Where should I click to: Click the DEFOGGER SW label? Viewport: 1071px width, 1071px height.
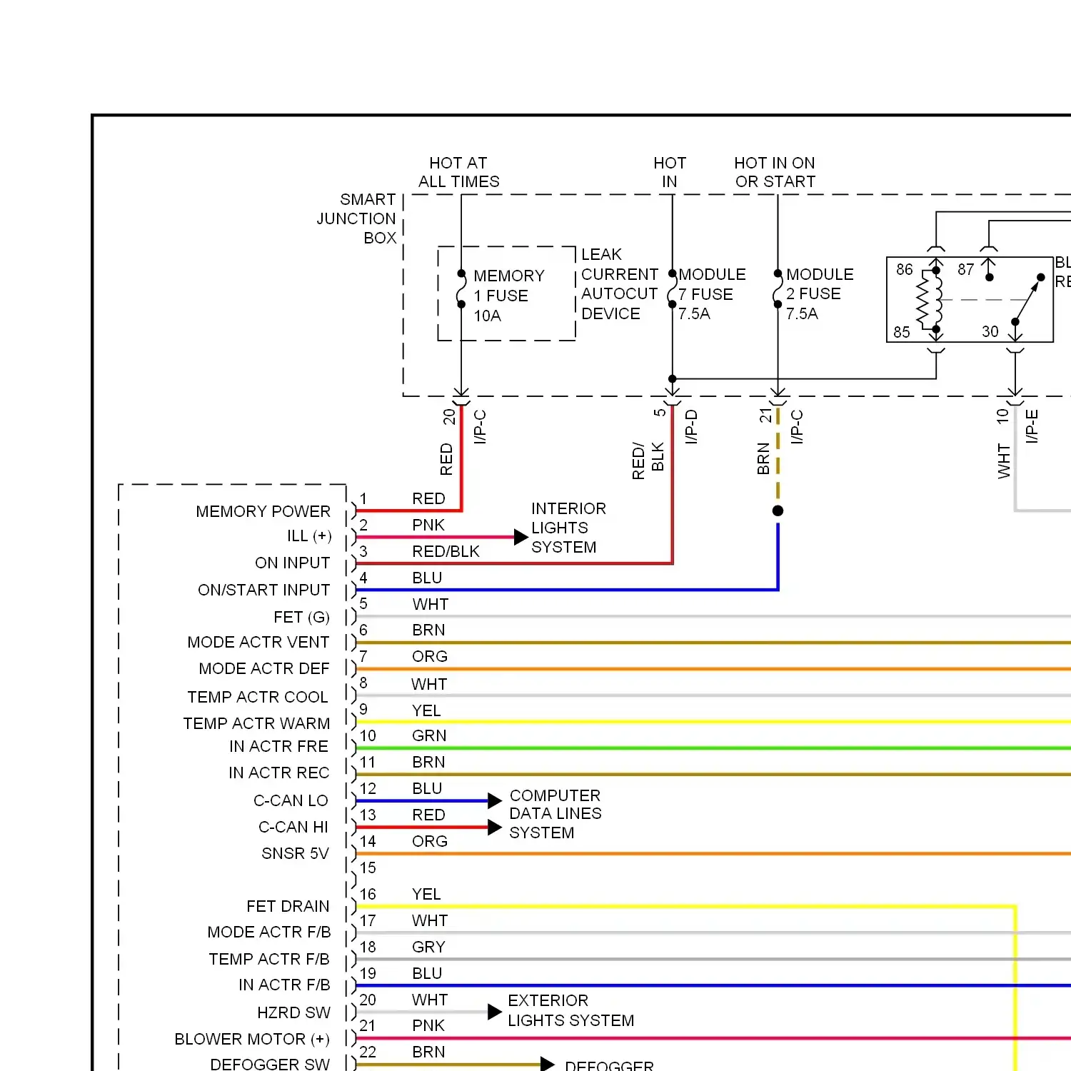270,1064
